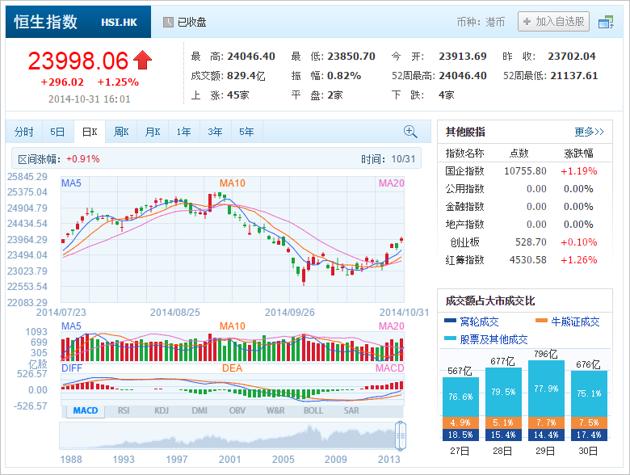Show the 1年 chart
This screenshot has width=630, height=475.
coord(183,132)
